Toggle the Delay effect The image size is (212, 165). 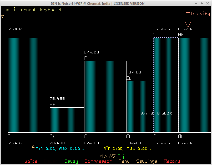(x=71, y=161)
